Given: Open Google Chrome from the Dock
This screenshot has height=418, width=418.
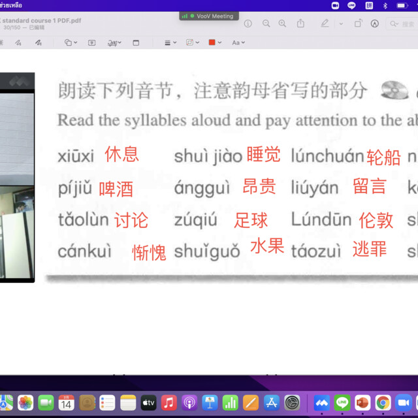Looking at the screenshot, I should [x=383, y=402].
